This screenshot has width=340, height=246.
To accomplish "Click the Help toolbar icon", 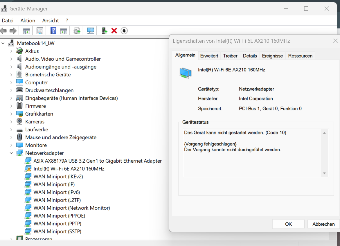I will point(53,30).
